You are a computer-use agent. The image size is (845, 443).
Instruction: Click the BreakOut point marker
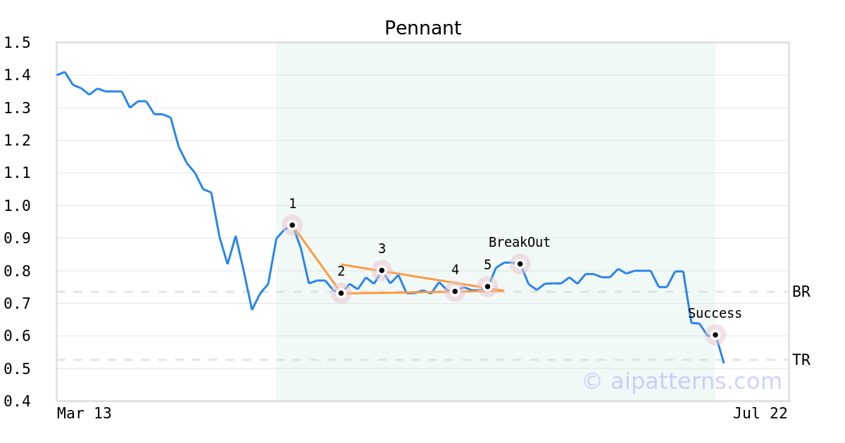click(x=520, y=264)
